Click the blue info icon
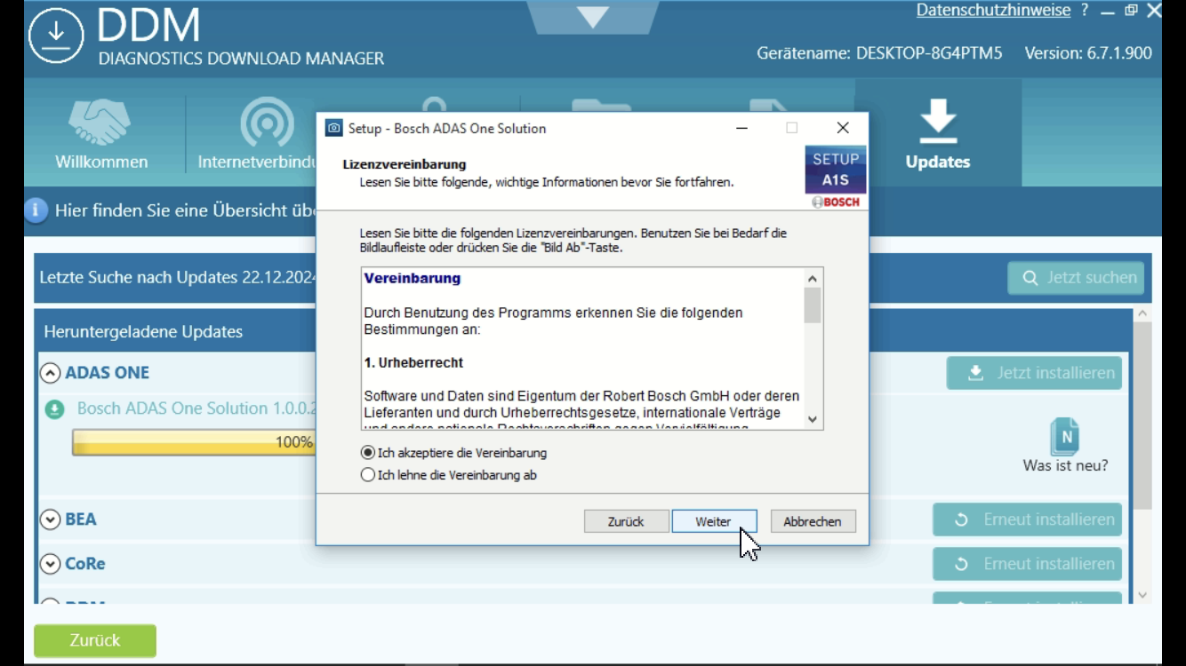Image resolution: width=1186 pixels, height=666 pixels. pyautogui.click(x=36, y=210)
